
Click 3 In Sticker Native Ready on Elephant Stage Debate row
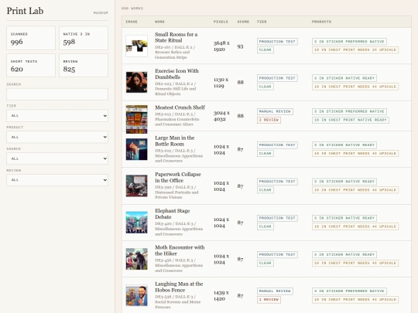click(344, 218)
